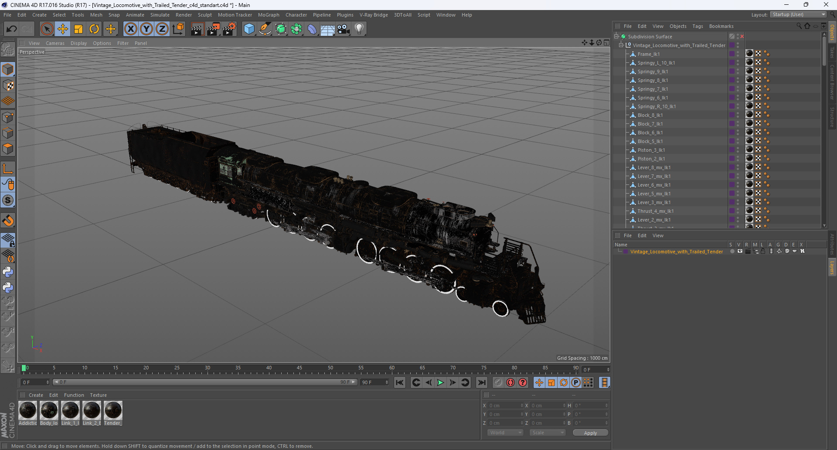Viewport: 837px width, 450px height.
Task: Open Edit Render Settings icon
Action: tap(229, 29)
